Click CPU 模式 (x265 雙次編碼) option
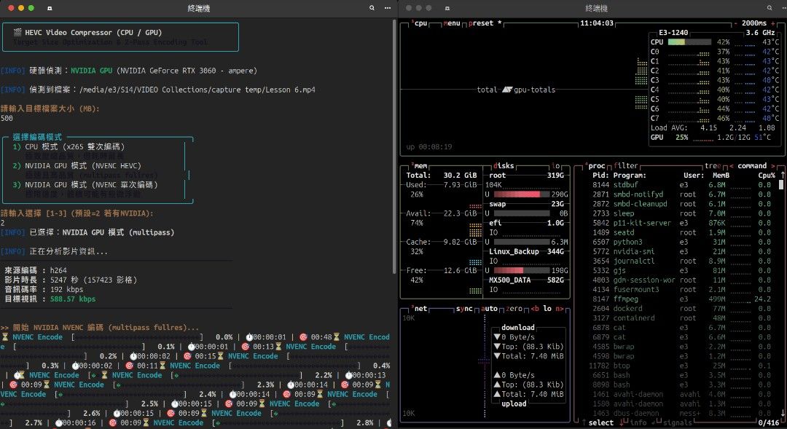The width and height of the screenshot is (787, 429). click(74, 146)
